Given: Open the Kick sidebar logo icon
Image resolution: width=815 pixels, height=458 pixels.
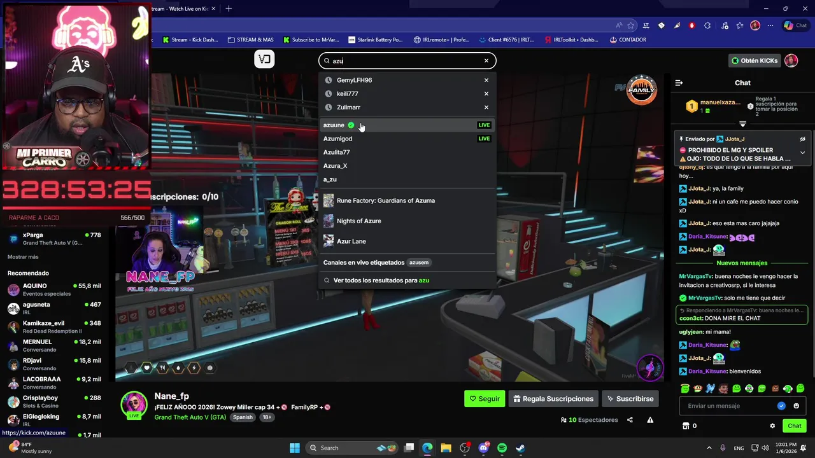Looking at the screenshot, I should [264, 59].
